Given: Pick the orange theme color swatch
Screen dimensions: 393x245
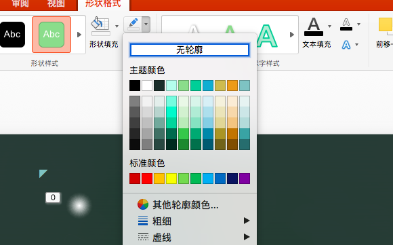Looking at the screenshot, I should (x=232, y=86).
